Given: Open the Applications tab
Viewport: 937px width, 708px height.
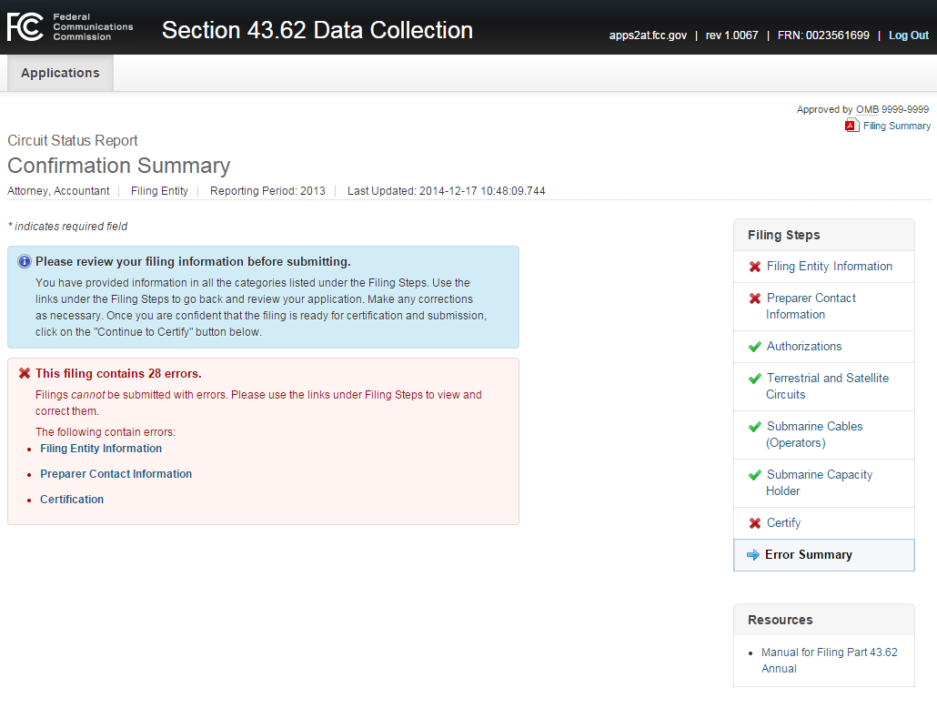Looking at the screenshot, I should coord(60,73).
